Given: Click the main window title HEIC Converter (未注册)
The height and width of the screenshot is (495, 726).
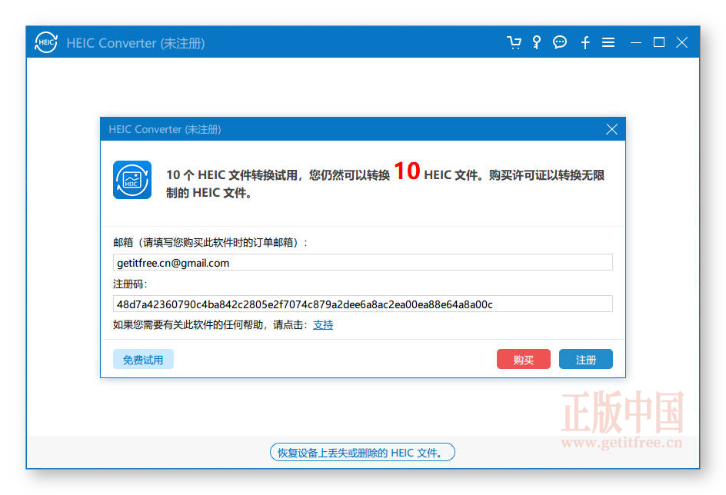Looking at the screenshot, I should (135, 43).
